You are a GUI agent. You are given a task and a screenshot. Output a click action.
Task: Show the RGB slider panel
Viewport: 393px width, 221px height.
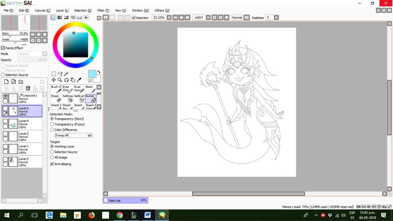(x=60, y=17)
